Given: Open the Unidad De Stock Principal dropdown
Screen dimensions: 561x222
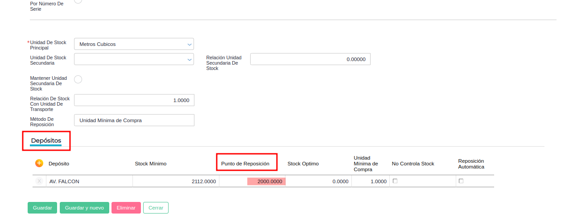Looking at the screenshot, I should coord(134,44).
